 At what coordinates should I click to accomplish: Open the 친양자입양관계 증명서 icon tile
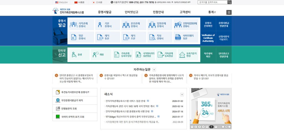tap(186, 25)
